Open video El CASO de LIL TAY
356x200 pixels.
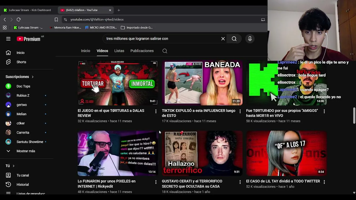coord(283,181)
